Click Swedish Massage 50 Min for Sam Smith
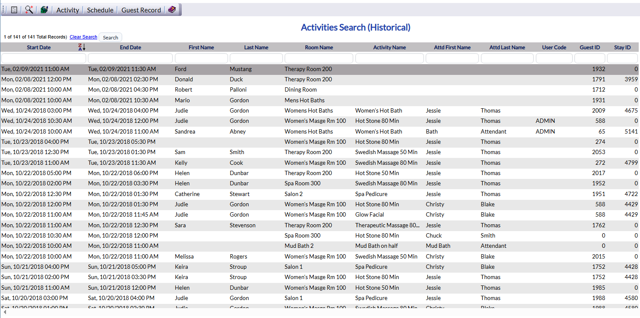 tap(386, 152)
